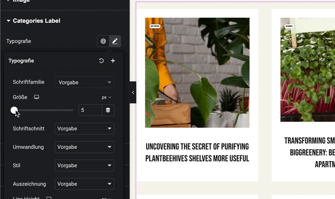Click the desktop device icon next to Größe

[x=37, y=97]
